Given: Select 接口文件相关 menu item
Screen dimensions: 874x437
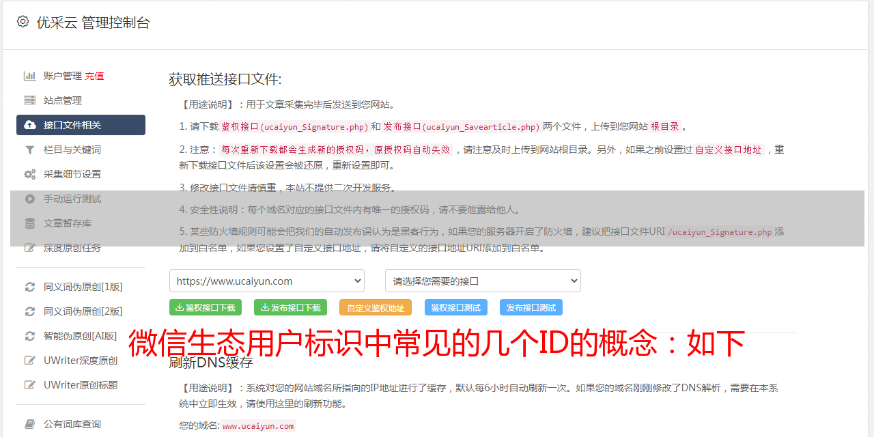Looking at the screenshot, I should 81,125.
